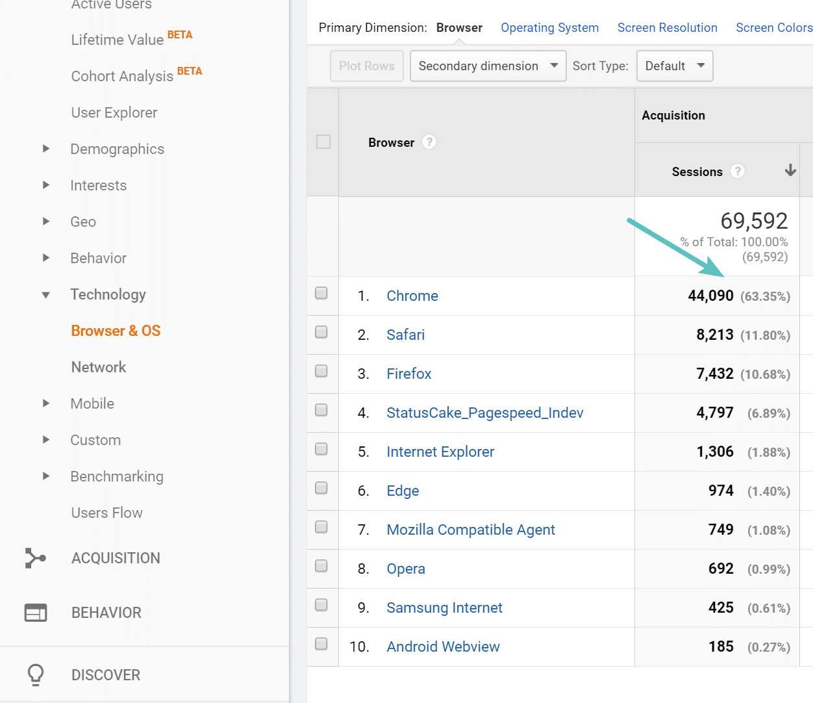Check the Opera row checkbox
Viewport: 813px width, 703px height.
(x=321, y=566)
